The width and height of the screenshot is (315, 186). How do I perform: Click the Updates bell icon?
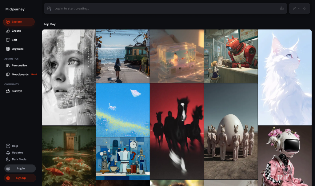[8, 152]
